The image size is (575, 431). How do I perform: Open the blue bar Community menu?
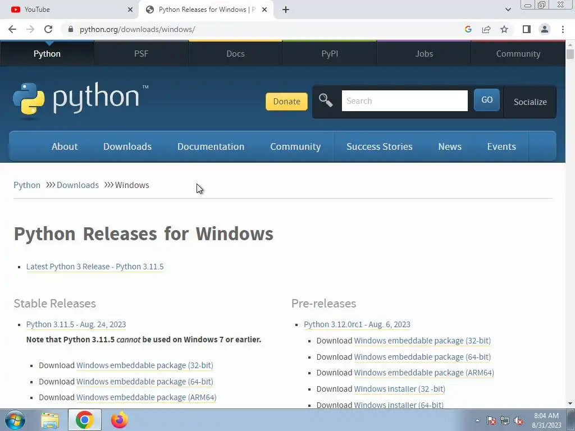(295, 146)
